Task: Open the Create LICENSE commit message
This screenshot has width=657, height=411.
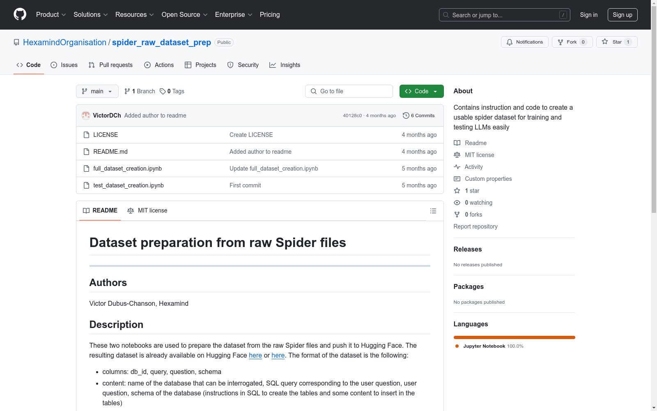Action: (251, 135)
